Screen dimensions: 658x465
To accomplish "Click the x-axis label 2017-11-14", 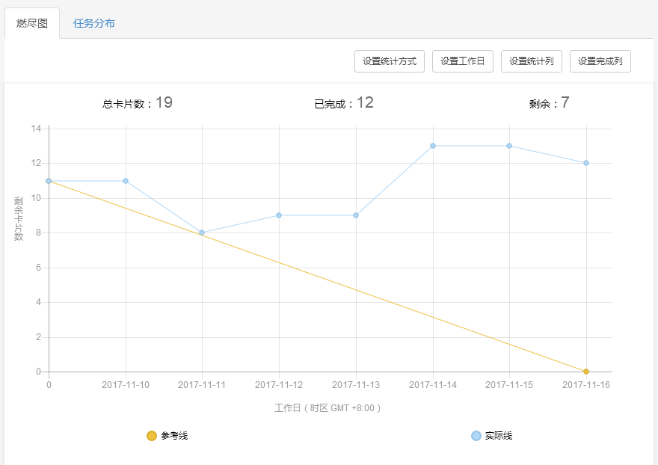I will coord(433,385).
